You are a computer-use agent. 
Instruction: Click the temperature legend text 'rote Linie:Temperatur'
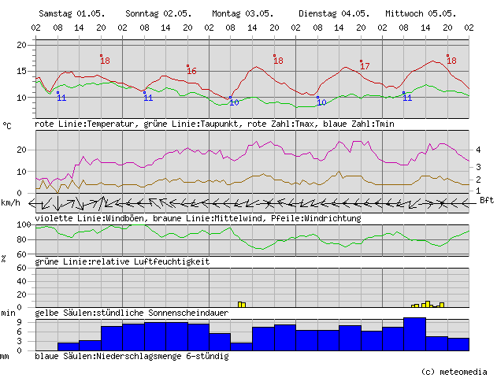(x=85, y=124)
